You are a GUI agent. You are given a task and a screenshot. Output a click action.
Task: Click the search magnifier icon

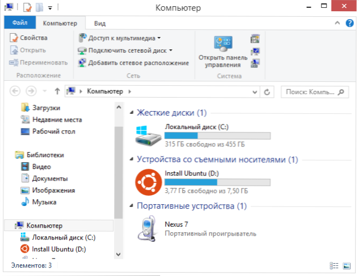tap(341, 92)
